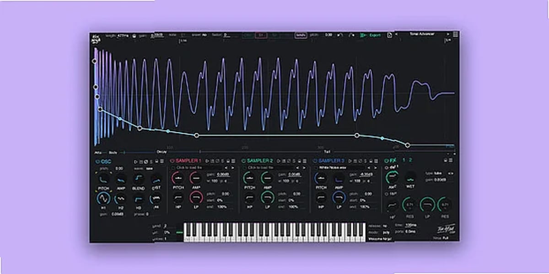Open the type dropdown showing tube
This screenshot has height=274, width=549.
[x=437, y=174]
